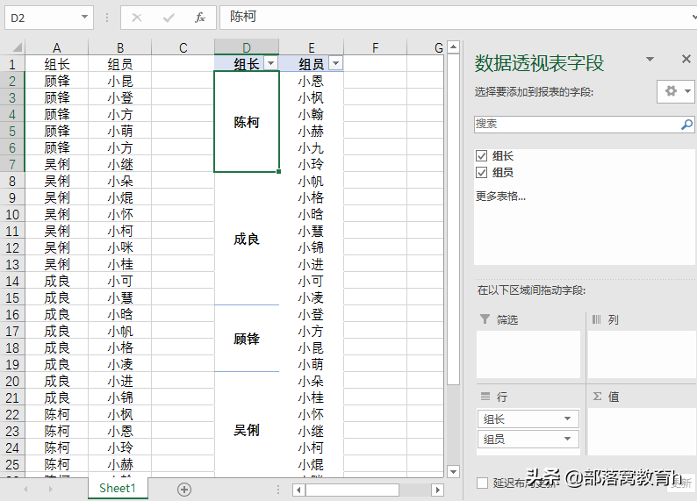Click the search magnifier icon in field pane
The width and height of the screenshot is (697, 501).
coord(686,125)
